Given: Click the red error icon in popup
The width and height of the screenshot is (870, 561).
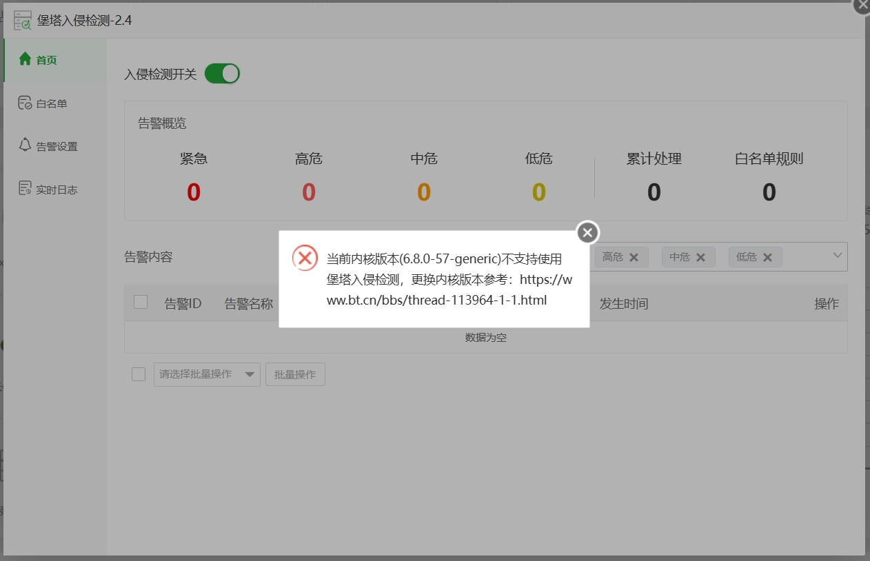Looking at the screenshot, I should coord(305,258).
